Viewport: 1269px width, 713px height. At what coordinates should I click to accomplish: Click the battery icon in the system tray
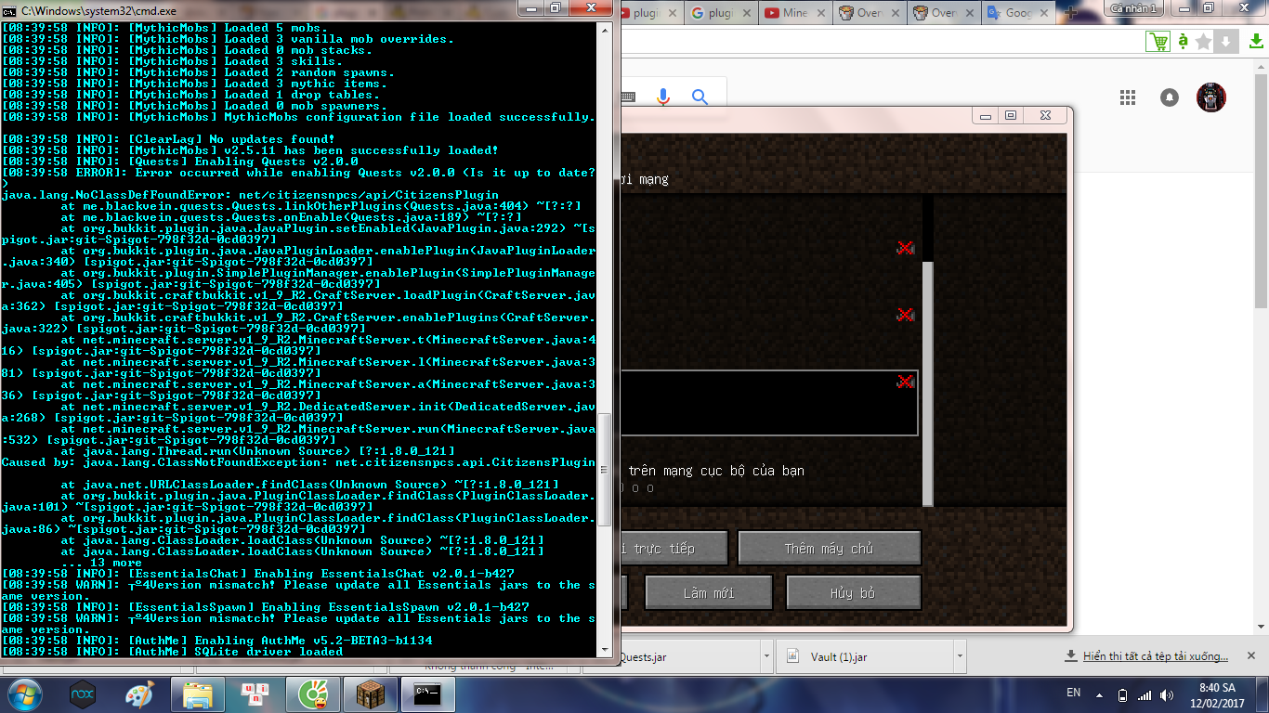click(1122, 694)
